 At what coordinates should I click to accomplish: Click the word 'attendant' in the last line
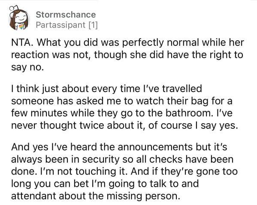pos(34,196)
